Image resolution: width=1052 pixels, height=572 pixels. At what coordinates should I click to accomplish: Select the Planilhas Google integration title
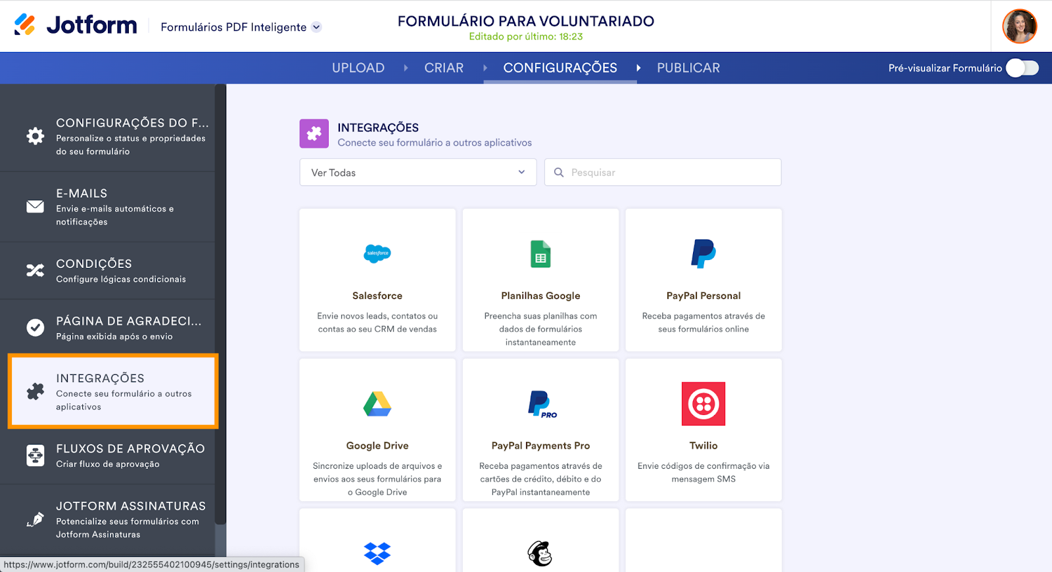[540, 296]
